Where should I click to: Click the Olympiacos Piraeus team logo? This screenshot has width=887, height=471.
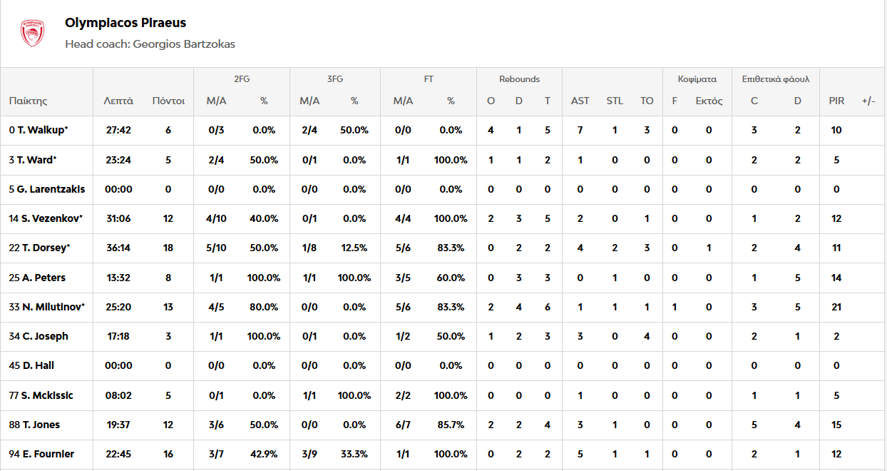(x=33, y=33)
